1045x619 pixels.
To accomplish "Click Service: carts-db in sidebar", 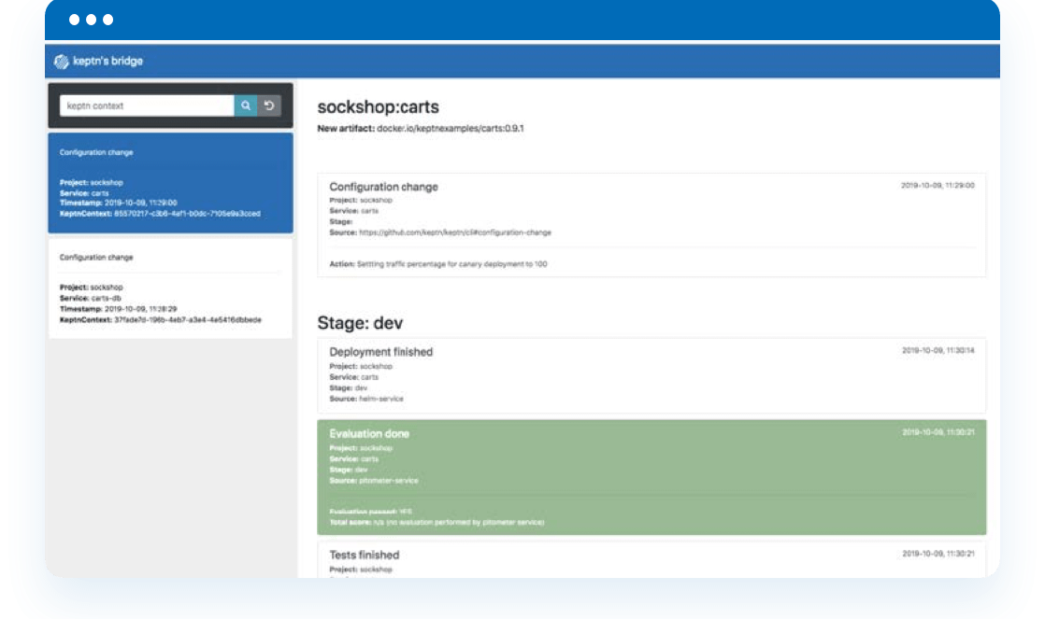I will (x=91, y=299).
